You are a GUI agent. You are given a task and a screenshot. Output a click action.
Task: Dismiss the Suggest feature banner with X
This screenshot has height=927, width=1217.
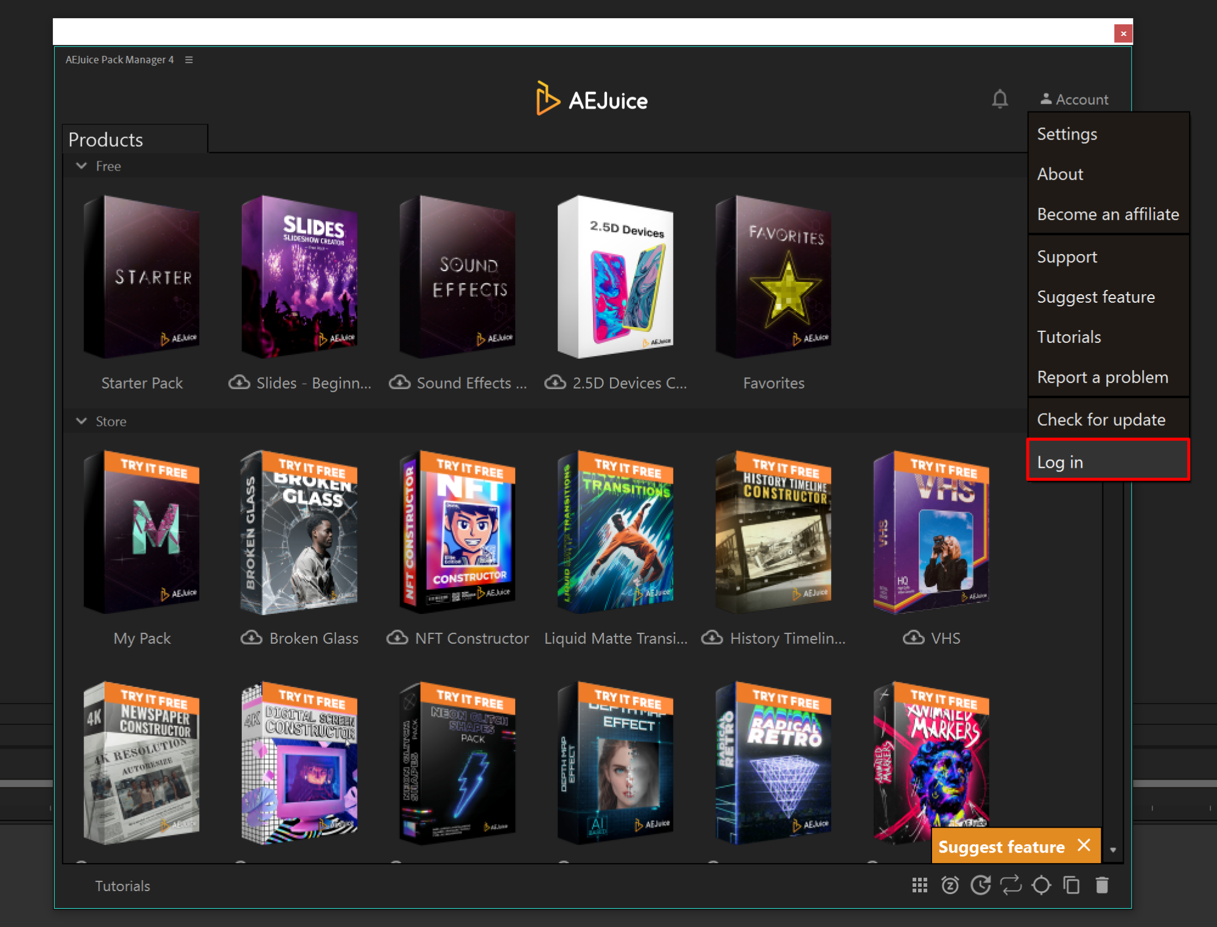pos(1084,845)
